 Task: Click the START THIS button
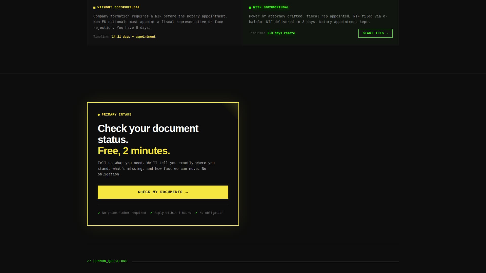[375, 33]
